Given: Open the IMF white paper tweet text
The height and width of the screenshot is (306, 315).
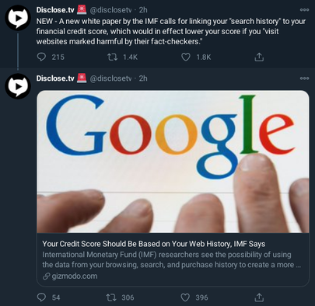Looking at the screenshot, I should (x=171, y=31).
